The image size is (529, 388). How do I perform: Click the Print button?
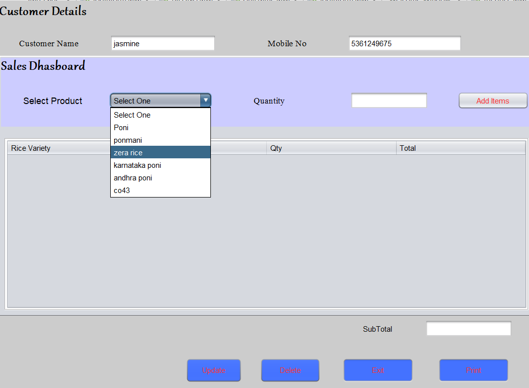click(473, 370)
